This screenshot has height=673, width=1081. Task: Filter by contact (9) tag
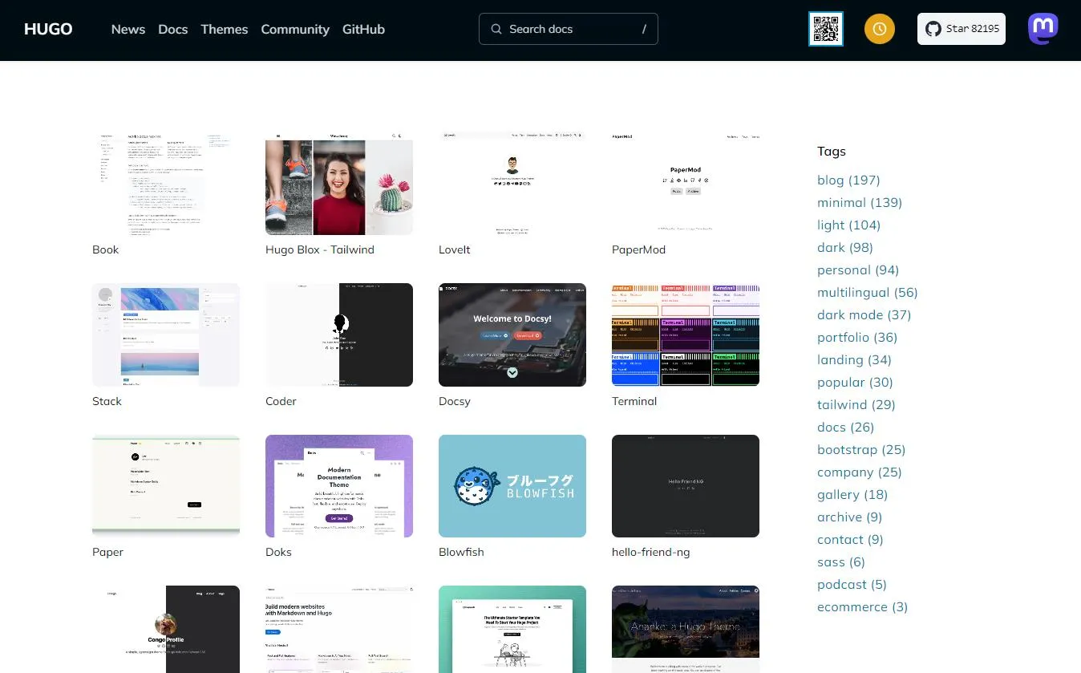pyautogui.click(x=850, y=539)
